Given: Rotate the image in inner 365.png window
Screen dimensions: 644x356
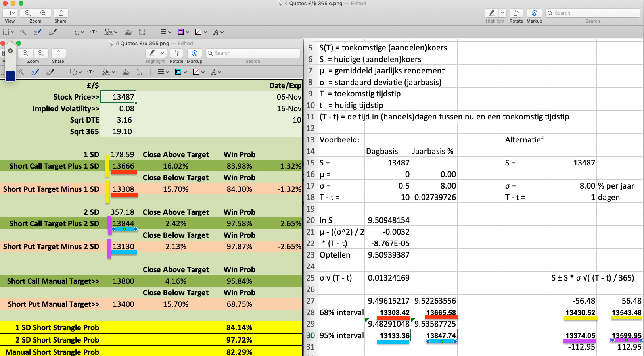Looking at the screenshot, I should point(176,53).
